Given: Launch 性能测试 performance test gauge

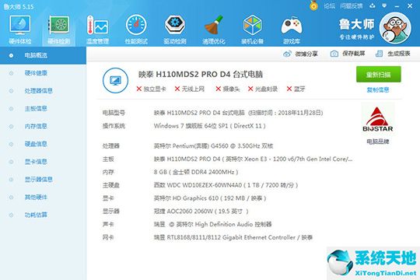Looking at the screenshot, I should tap(136, 30).
